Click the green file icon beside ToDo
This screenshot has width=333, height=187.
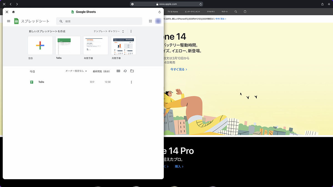tap(32, 82)
